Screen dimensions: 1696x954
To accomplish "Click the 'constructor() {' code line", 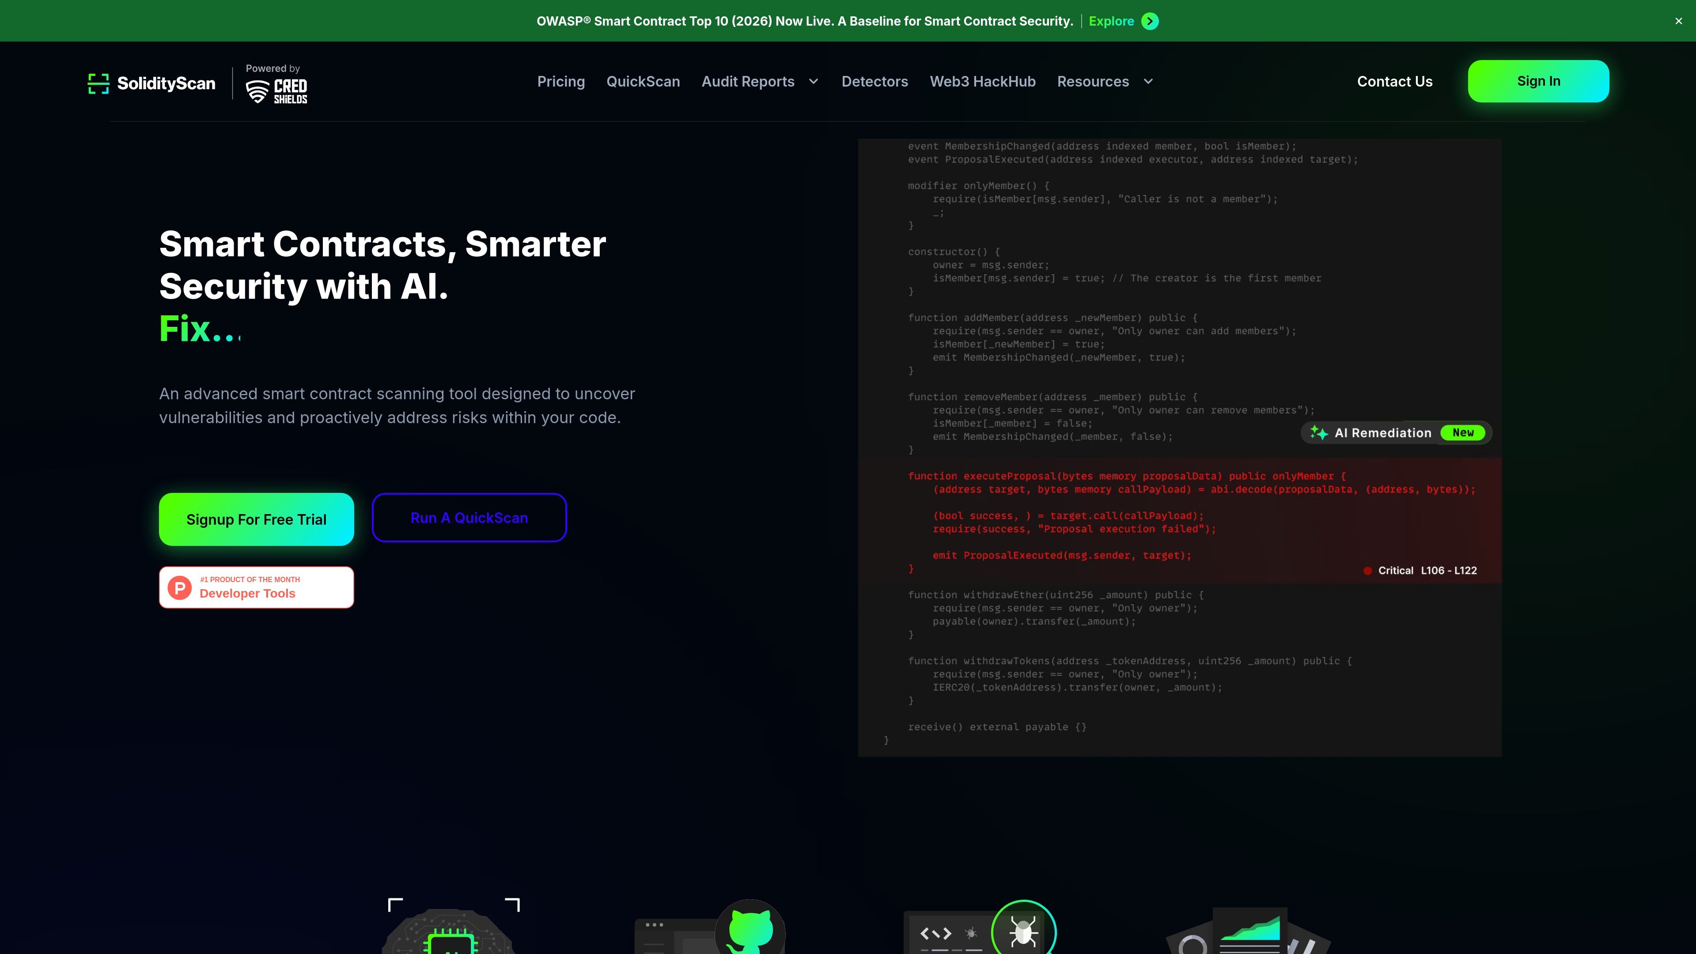I will [954, 252].
